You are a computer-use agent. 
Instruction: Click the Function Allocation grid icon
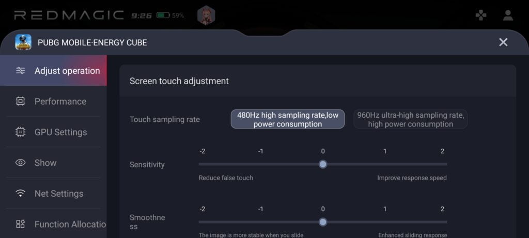(21, 224)
